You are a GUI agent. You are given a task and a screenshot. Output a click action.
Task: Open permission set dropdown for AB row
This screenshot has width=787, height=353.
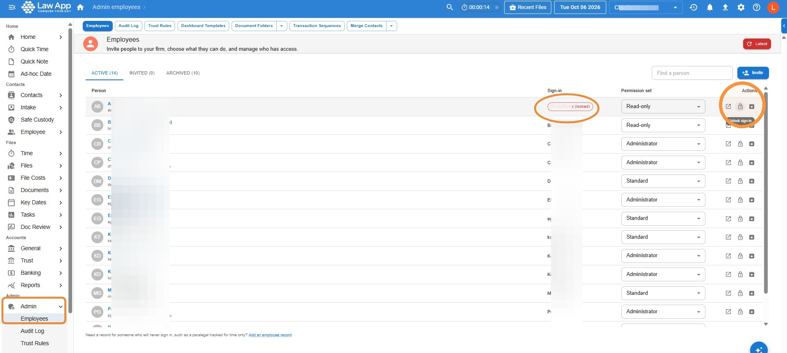point(663,106)
